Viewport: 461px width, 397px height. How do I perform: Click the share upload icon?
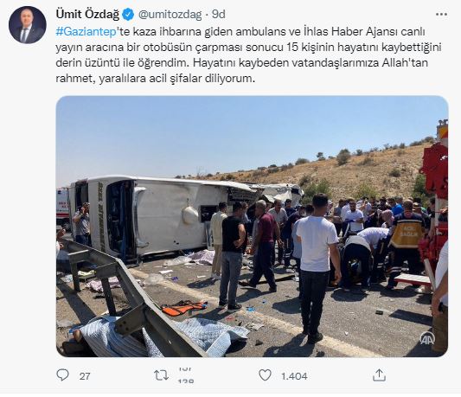coord(380,375)
